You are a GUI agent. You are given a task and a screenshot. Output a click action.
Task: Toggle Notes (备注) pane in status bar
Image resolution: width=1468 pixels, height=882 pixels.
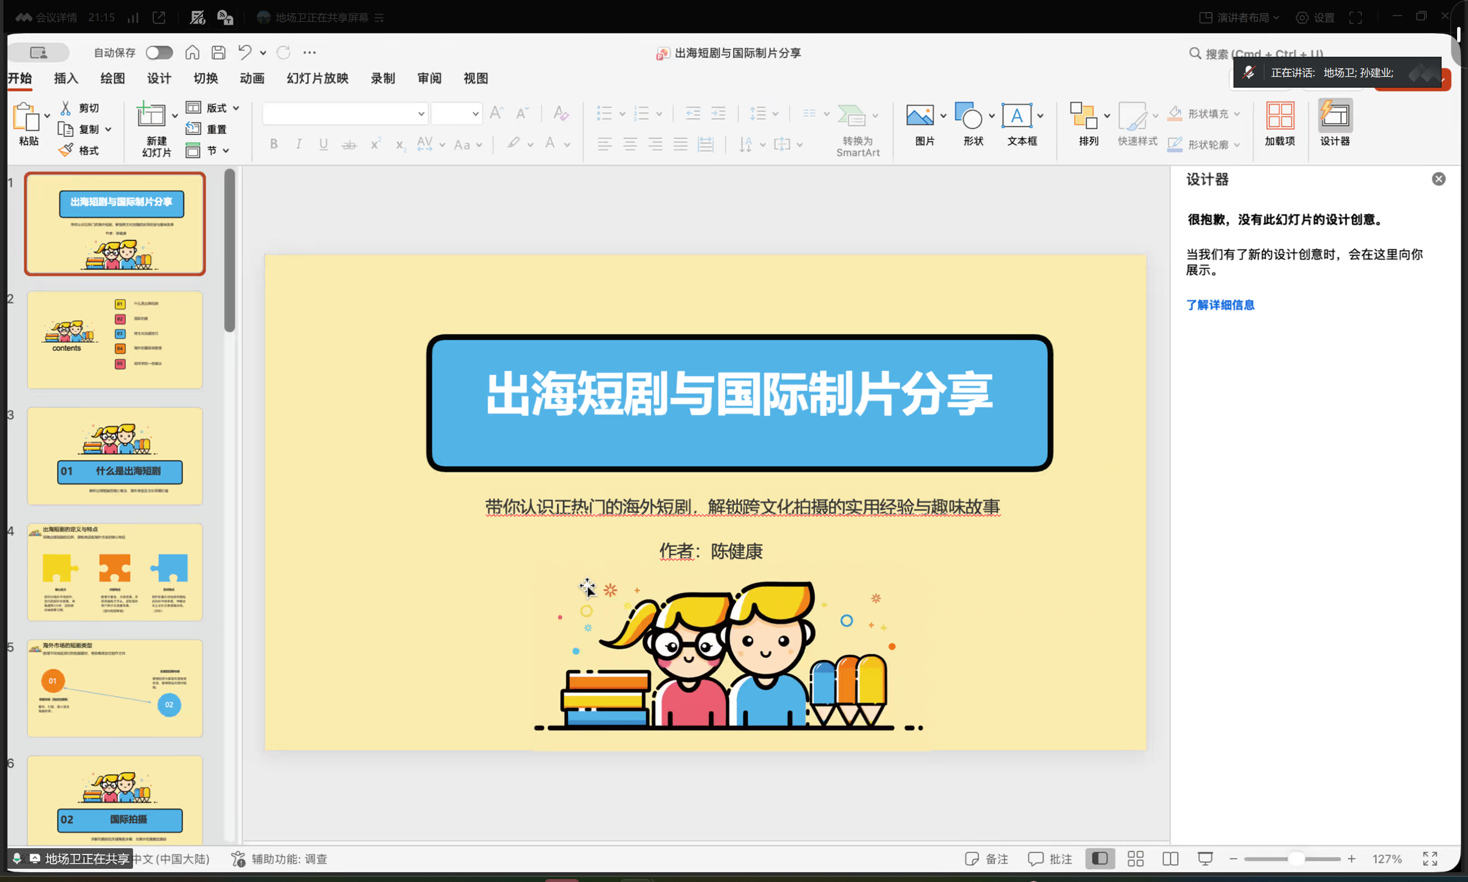[987, 859]
